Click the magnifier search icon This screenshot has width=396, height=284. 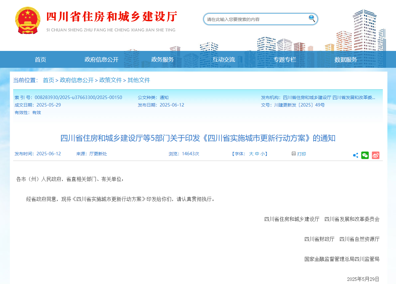coord(312,18)
